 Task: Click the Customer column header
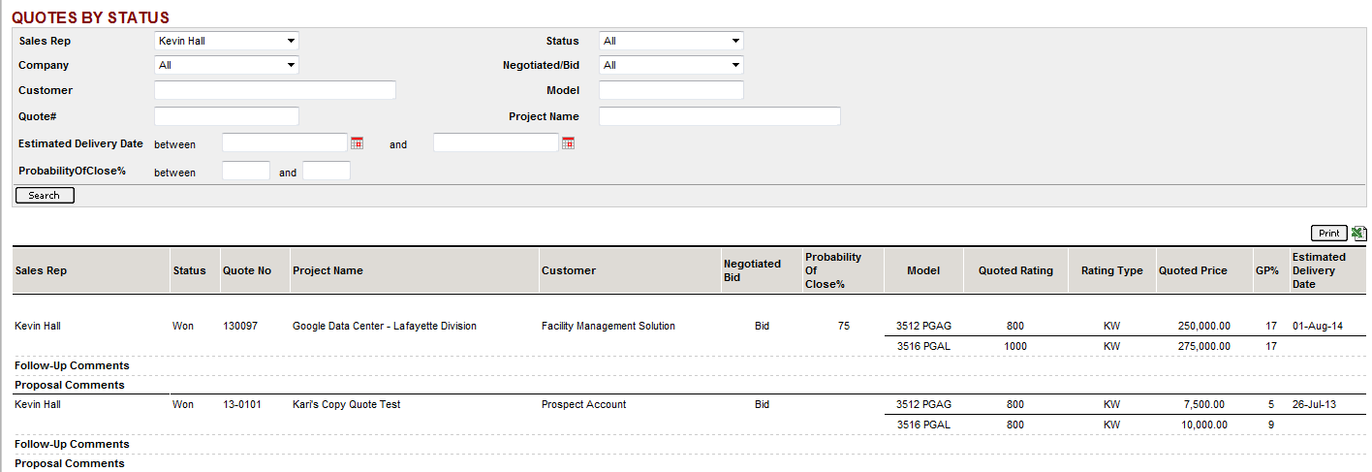tap(569, 271)
